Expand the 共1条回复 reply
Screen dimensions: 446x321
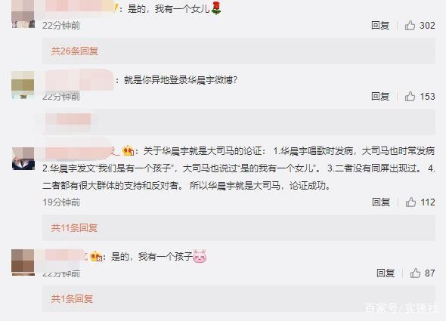(72, 298)
